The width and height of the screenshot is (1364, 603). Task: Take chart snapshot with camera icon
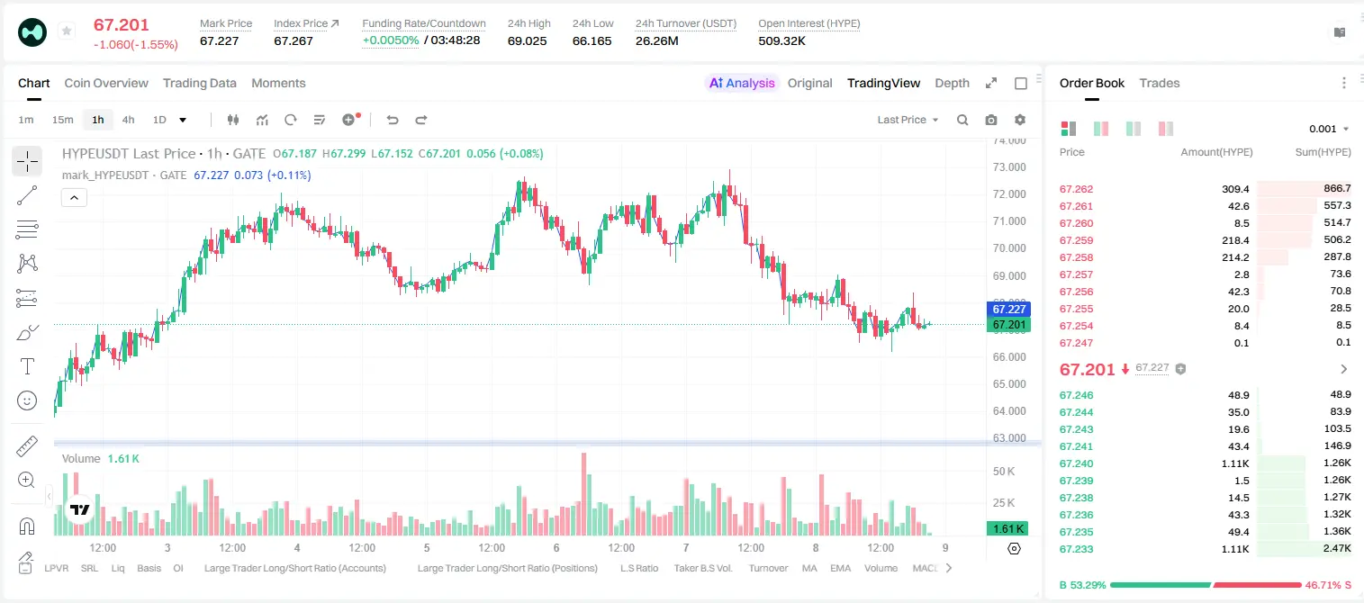click(991, 120)
